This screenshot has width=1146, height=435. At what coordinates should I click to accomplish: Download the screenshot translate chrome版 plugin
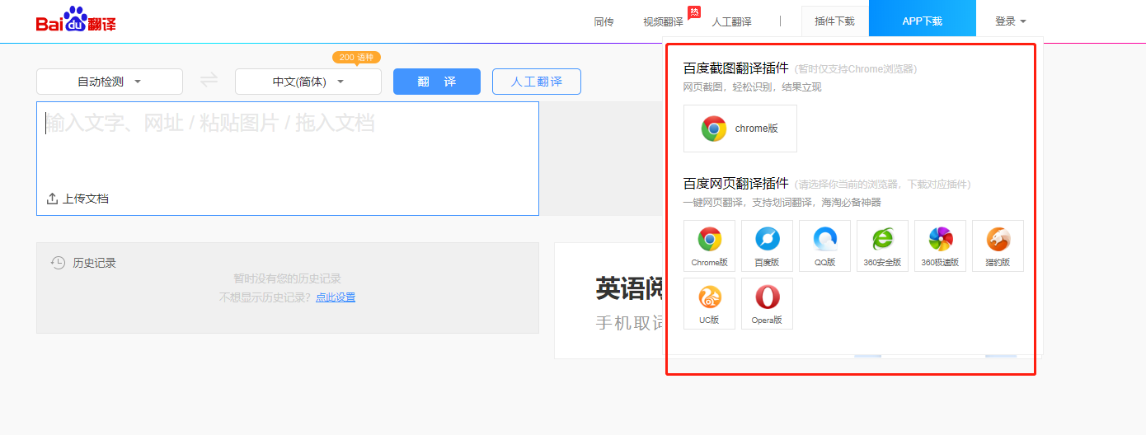740,129
